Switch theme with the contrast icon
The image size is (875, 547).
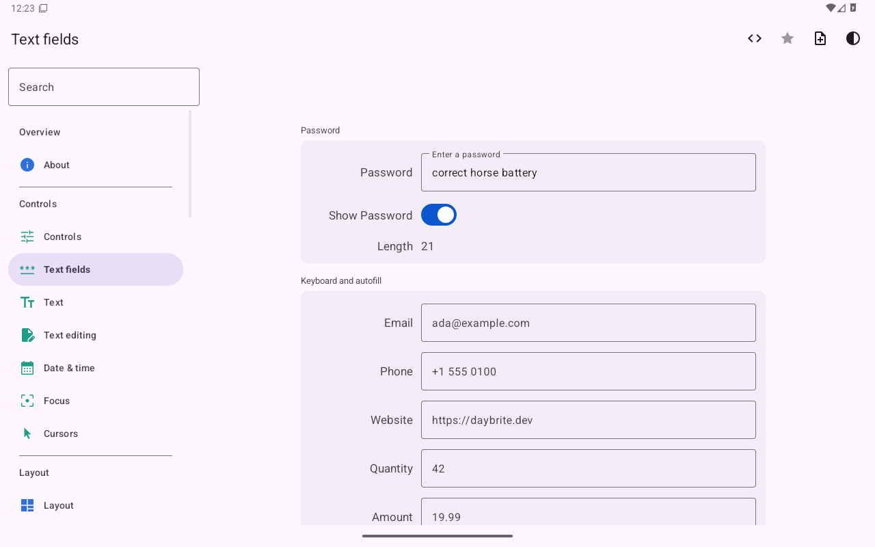coord(853,38)
